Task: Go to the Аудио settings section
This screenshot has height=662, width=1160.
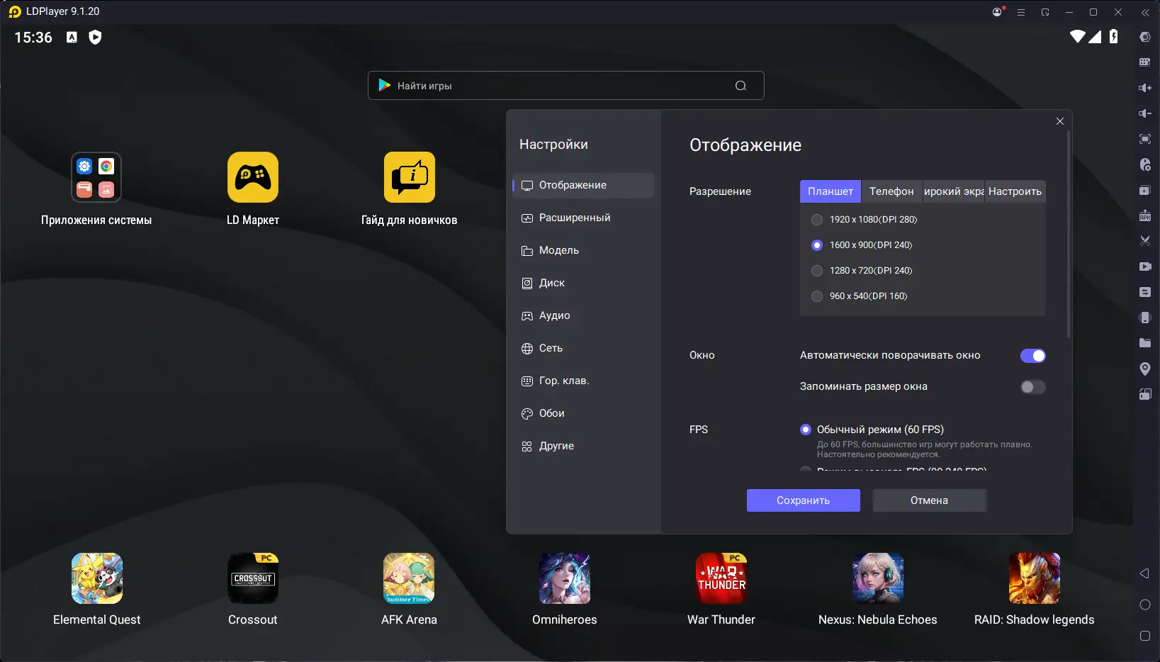Action: coord(583,316)
